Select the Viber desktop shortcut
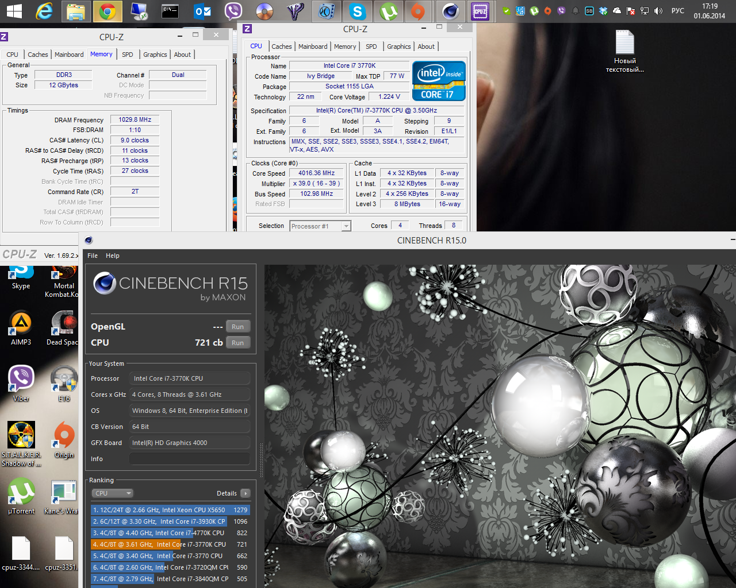This screenshot has height=588, width=736. coord(21,384)
